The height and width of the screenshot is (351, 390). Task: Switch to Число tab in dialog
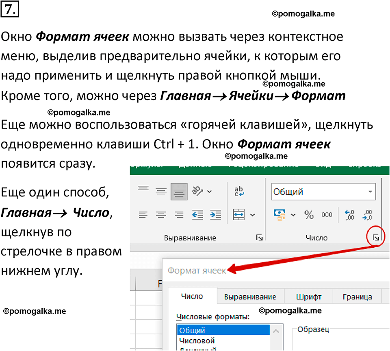(x=192, y=296)
